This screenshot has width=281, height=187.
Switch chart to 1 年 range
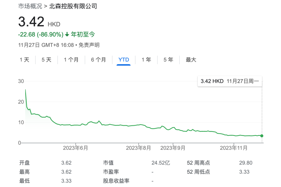point(146,60)
